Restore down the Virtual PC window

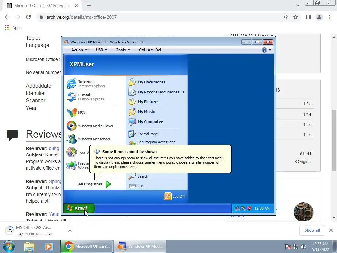click(x=257, y=42)
